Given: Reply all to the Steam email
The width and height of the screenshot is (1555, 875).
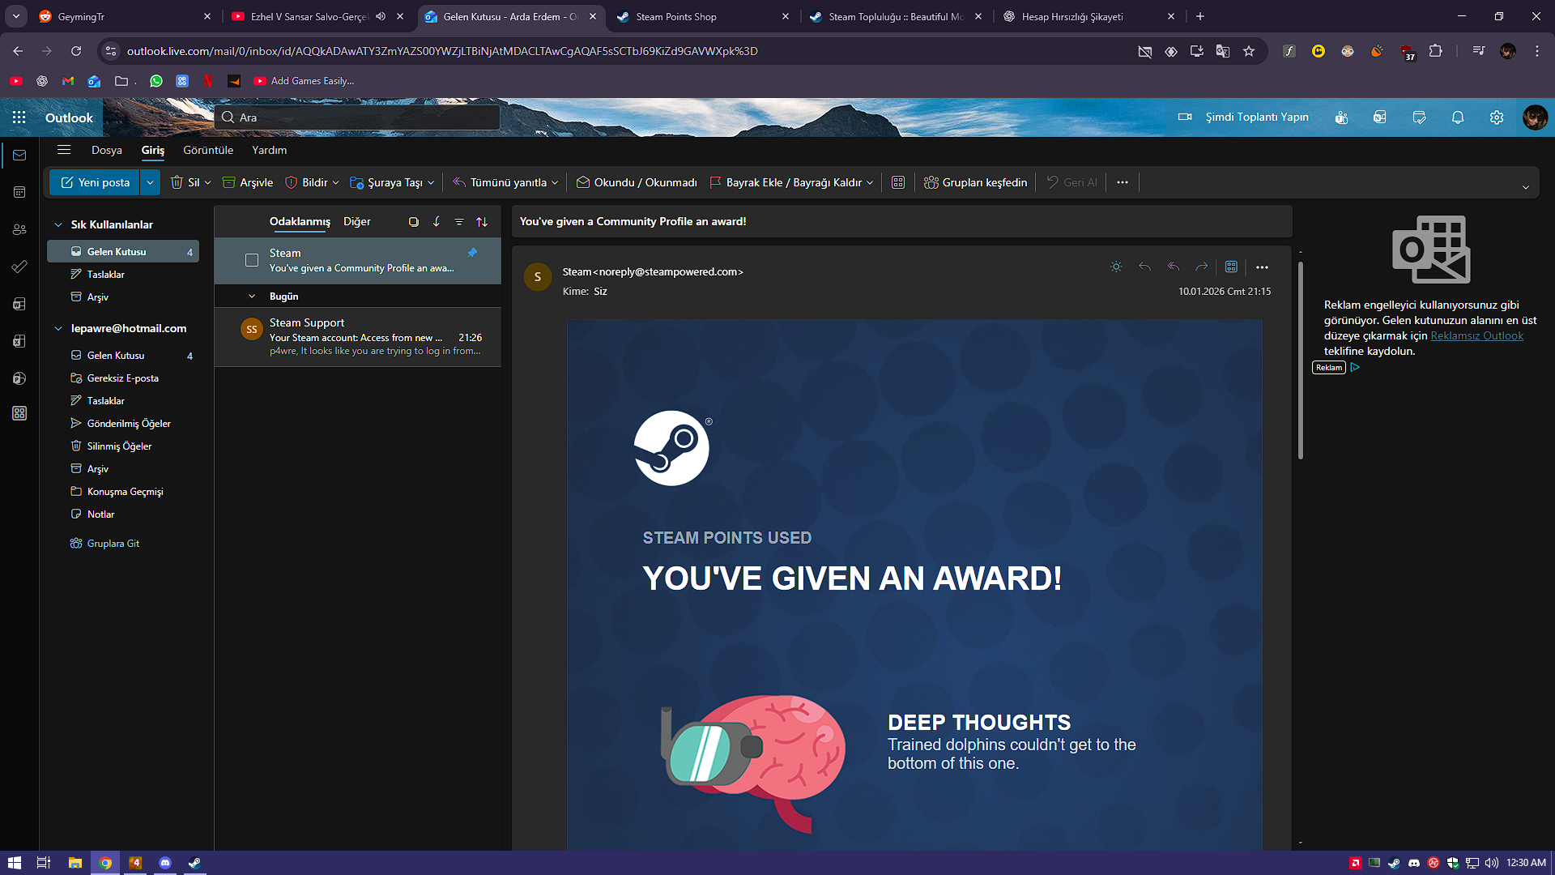Looking at the screenshot, I should click(x=1173, y=267).
